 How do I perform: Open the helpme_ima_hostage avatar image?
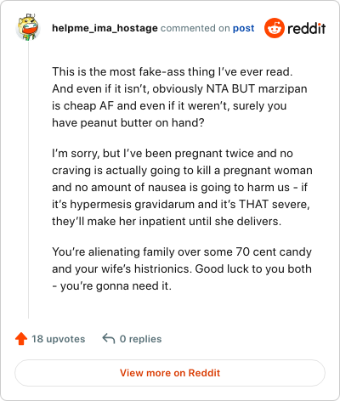click(28, 27)
